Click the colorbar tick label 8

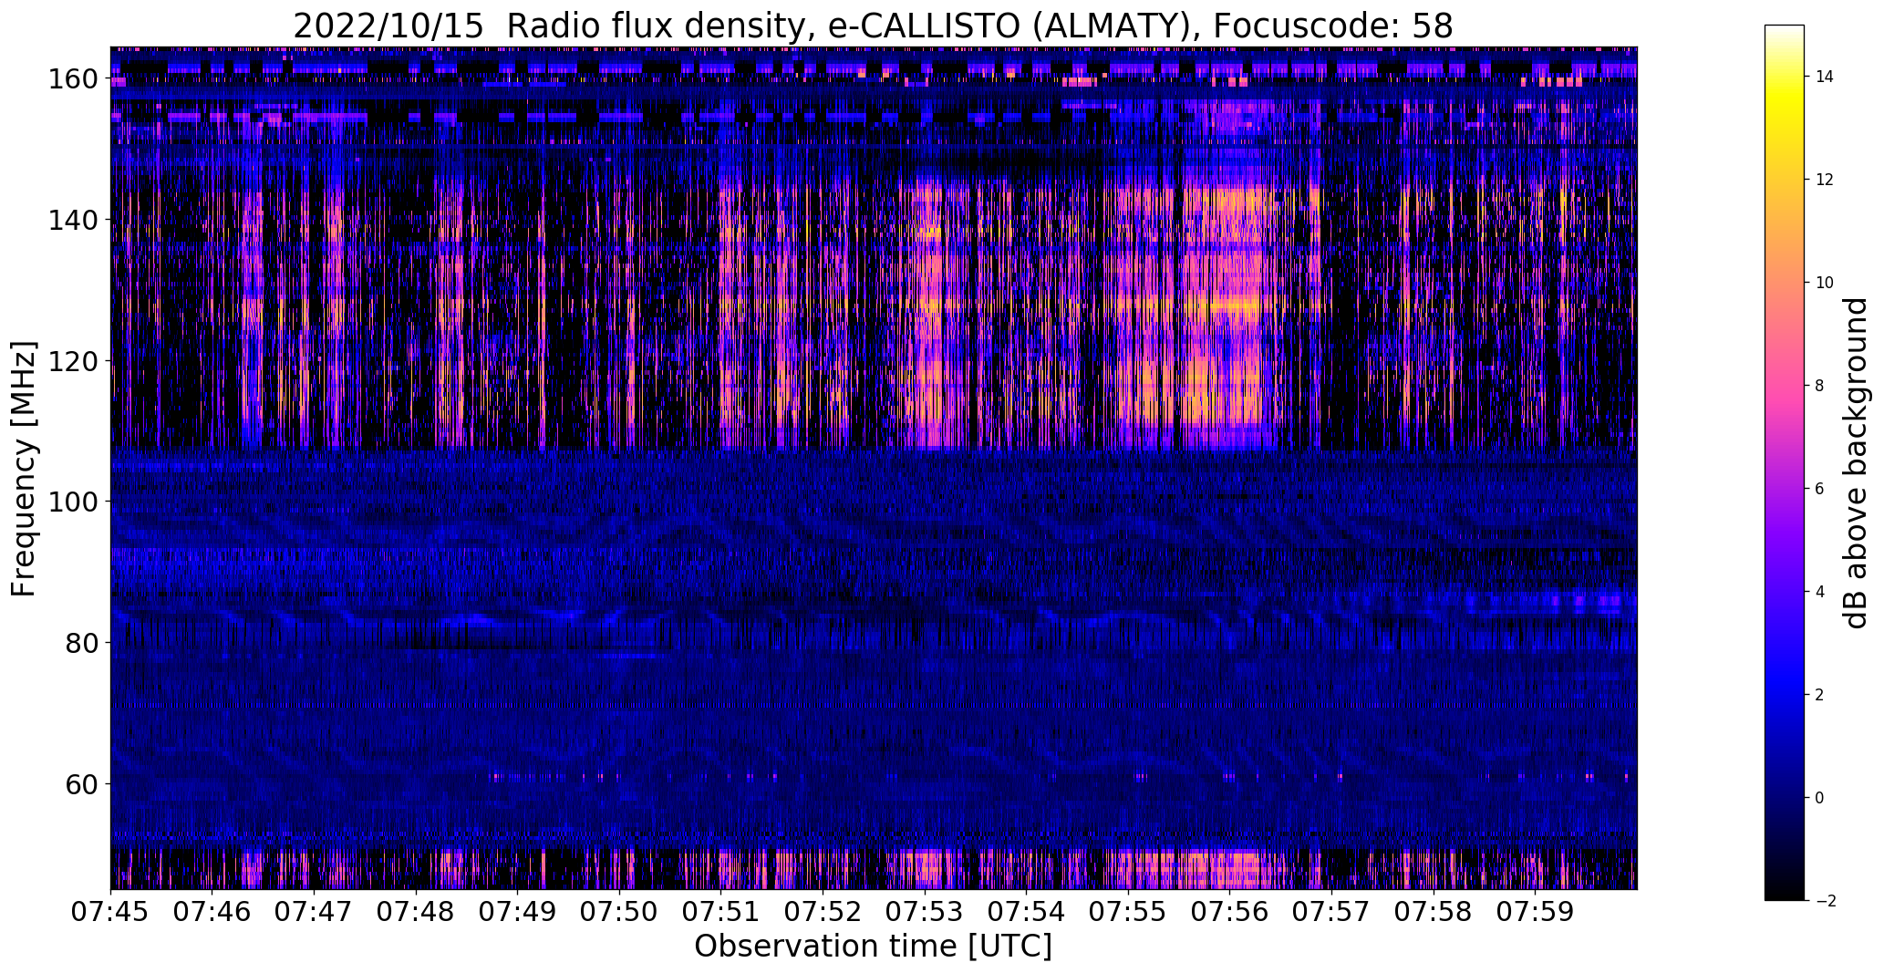[1820, 386]
